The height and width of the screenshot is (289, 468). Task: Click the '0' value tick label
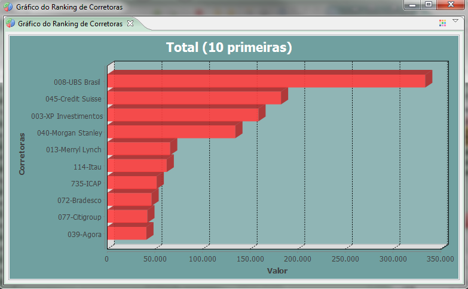106,259
